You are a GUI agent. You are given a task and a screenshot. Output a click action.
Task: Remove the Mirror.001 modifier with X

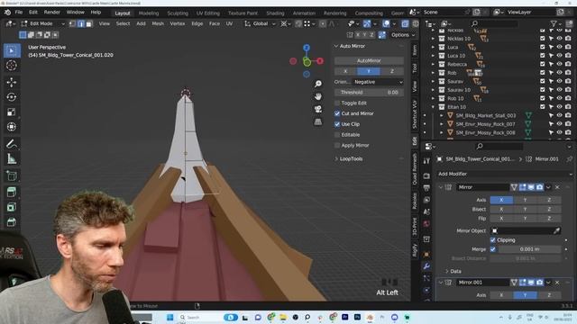(557, 283)
